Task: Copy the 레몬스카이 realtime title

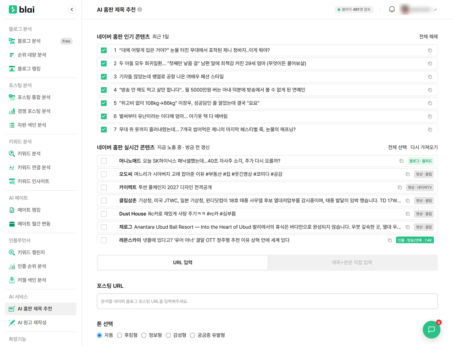Action: tap(390, 240)
